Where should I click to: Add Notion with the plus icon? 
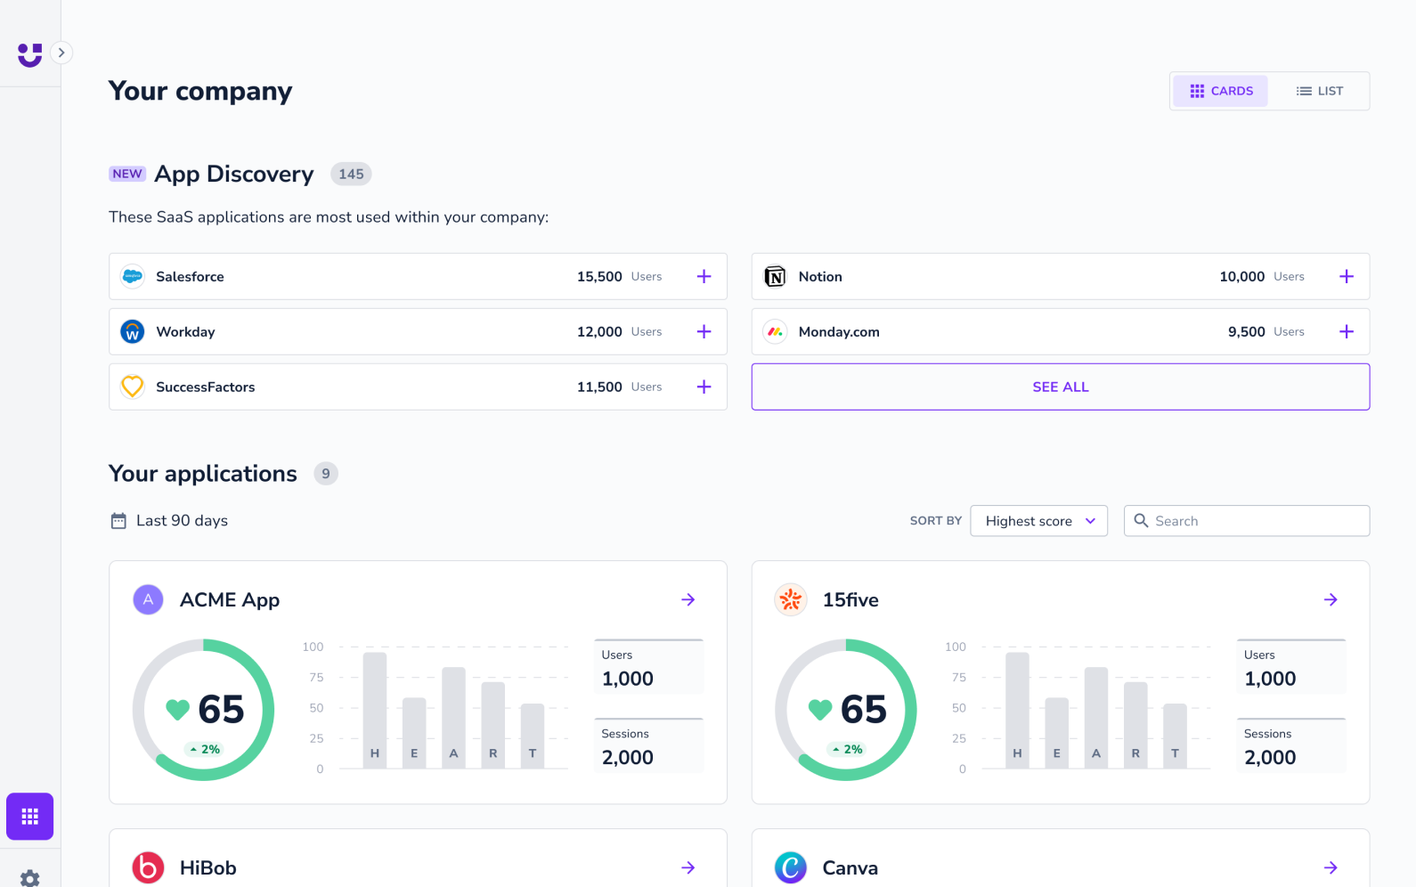[x=1346, y=276]
